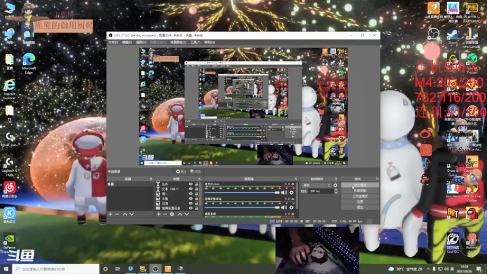
Task: Open the 工具(T) menu
Action: 195,42
